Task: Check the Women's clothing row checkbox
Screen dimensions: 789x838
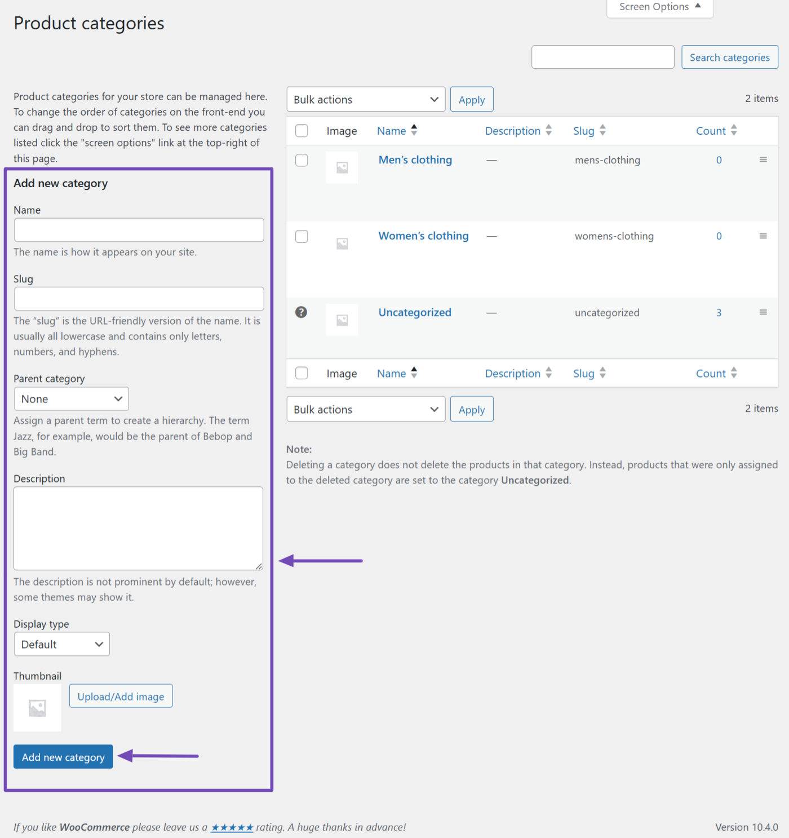Action: [302, 236]
